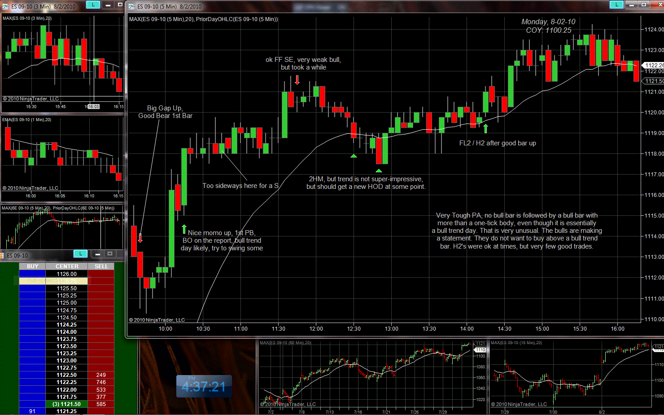The image size is (664, 415).
Task: Click the BUY column header in the DOM
Action: pyautogui.click(x=32, y=266)
